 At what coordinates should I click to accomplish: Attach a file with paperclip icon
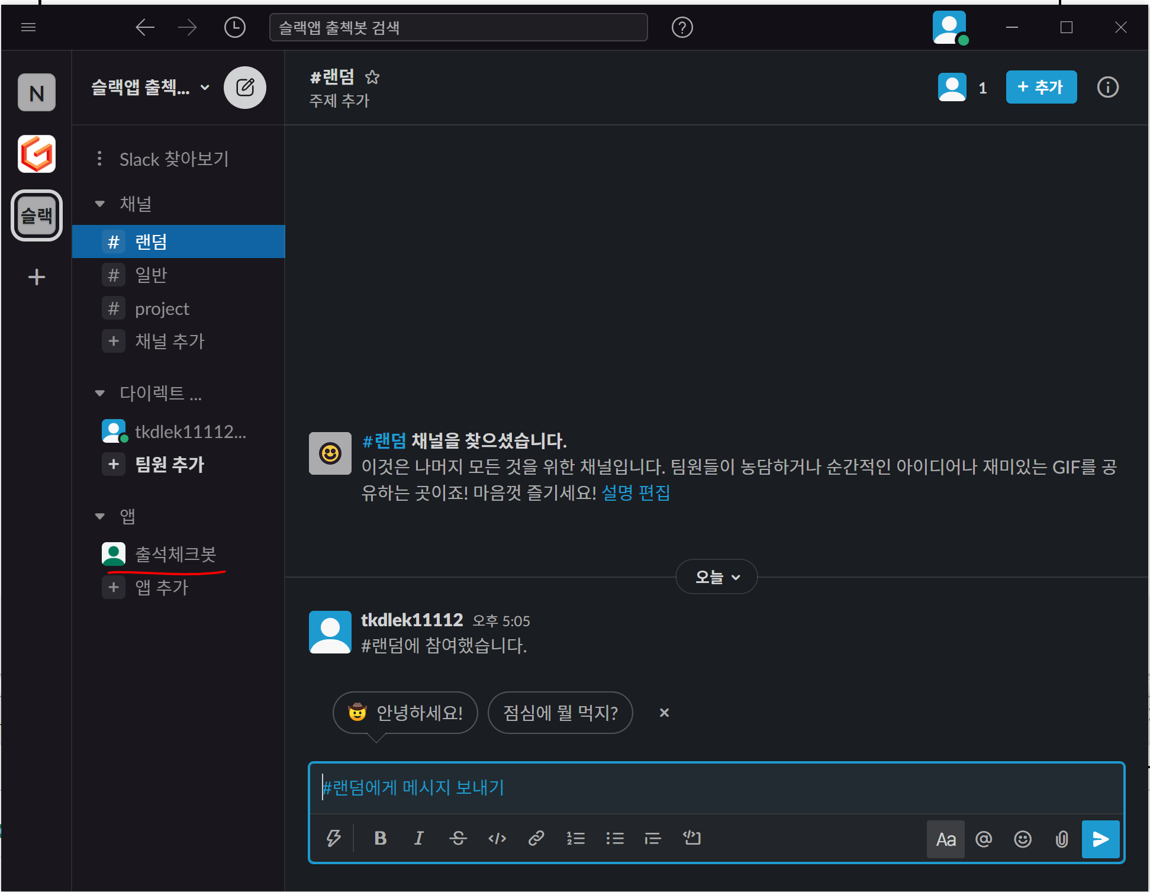(1061, 839)
